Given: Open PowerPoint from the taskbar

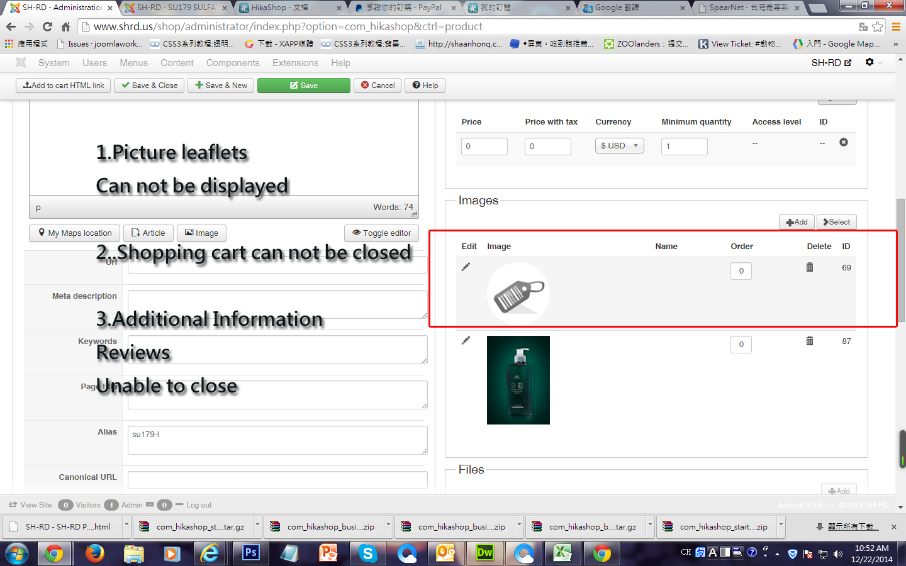Looking at the screenshot, I should (x=328, y=553).
